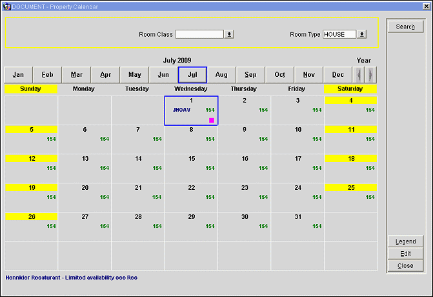
Task: Expand the Room Type dropdown arrow
Action: 362,34
